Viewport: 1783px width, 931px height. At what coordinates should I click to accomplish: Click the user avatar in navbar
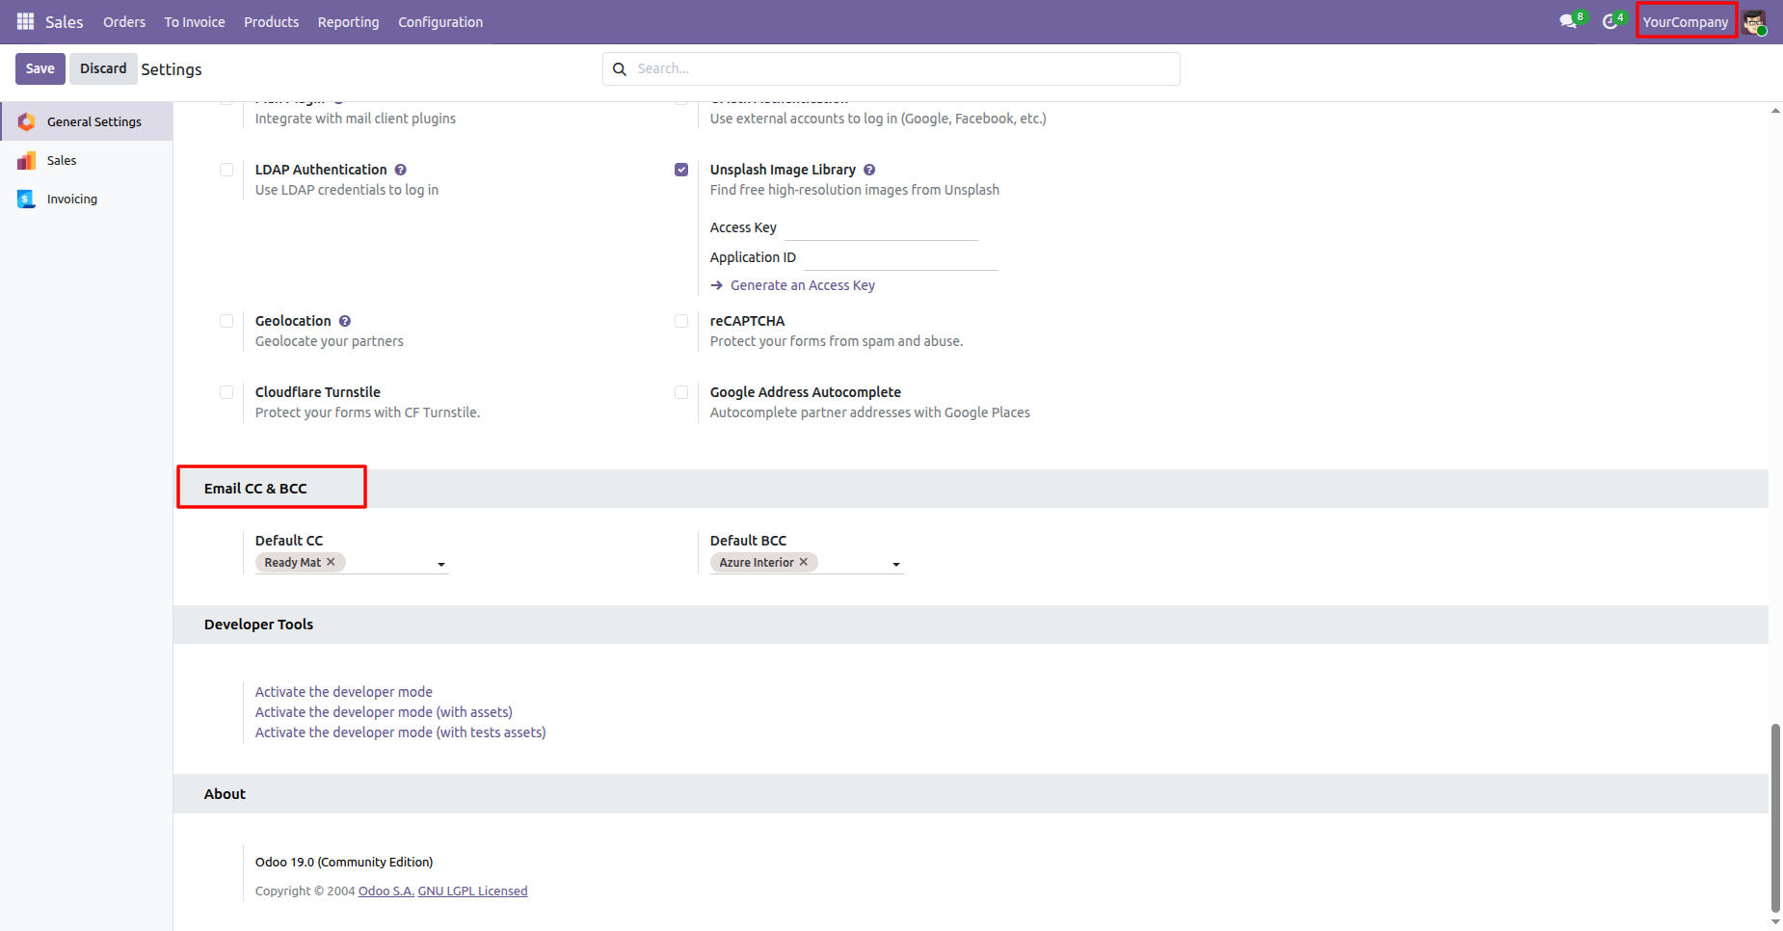(1753, 21)
